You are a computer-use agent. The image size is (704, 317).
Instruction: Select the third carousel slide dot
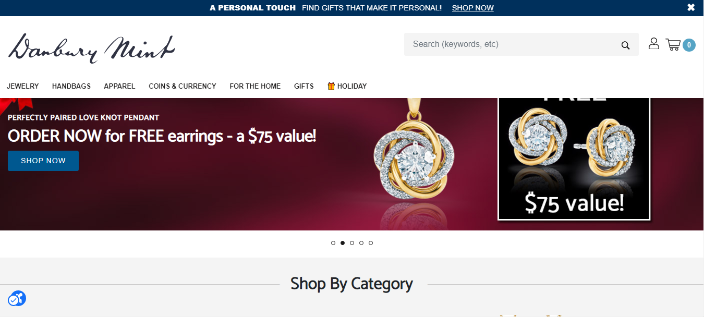click(x=352, y=243)
